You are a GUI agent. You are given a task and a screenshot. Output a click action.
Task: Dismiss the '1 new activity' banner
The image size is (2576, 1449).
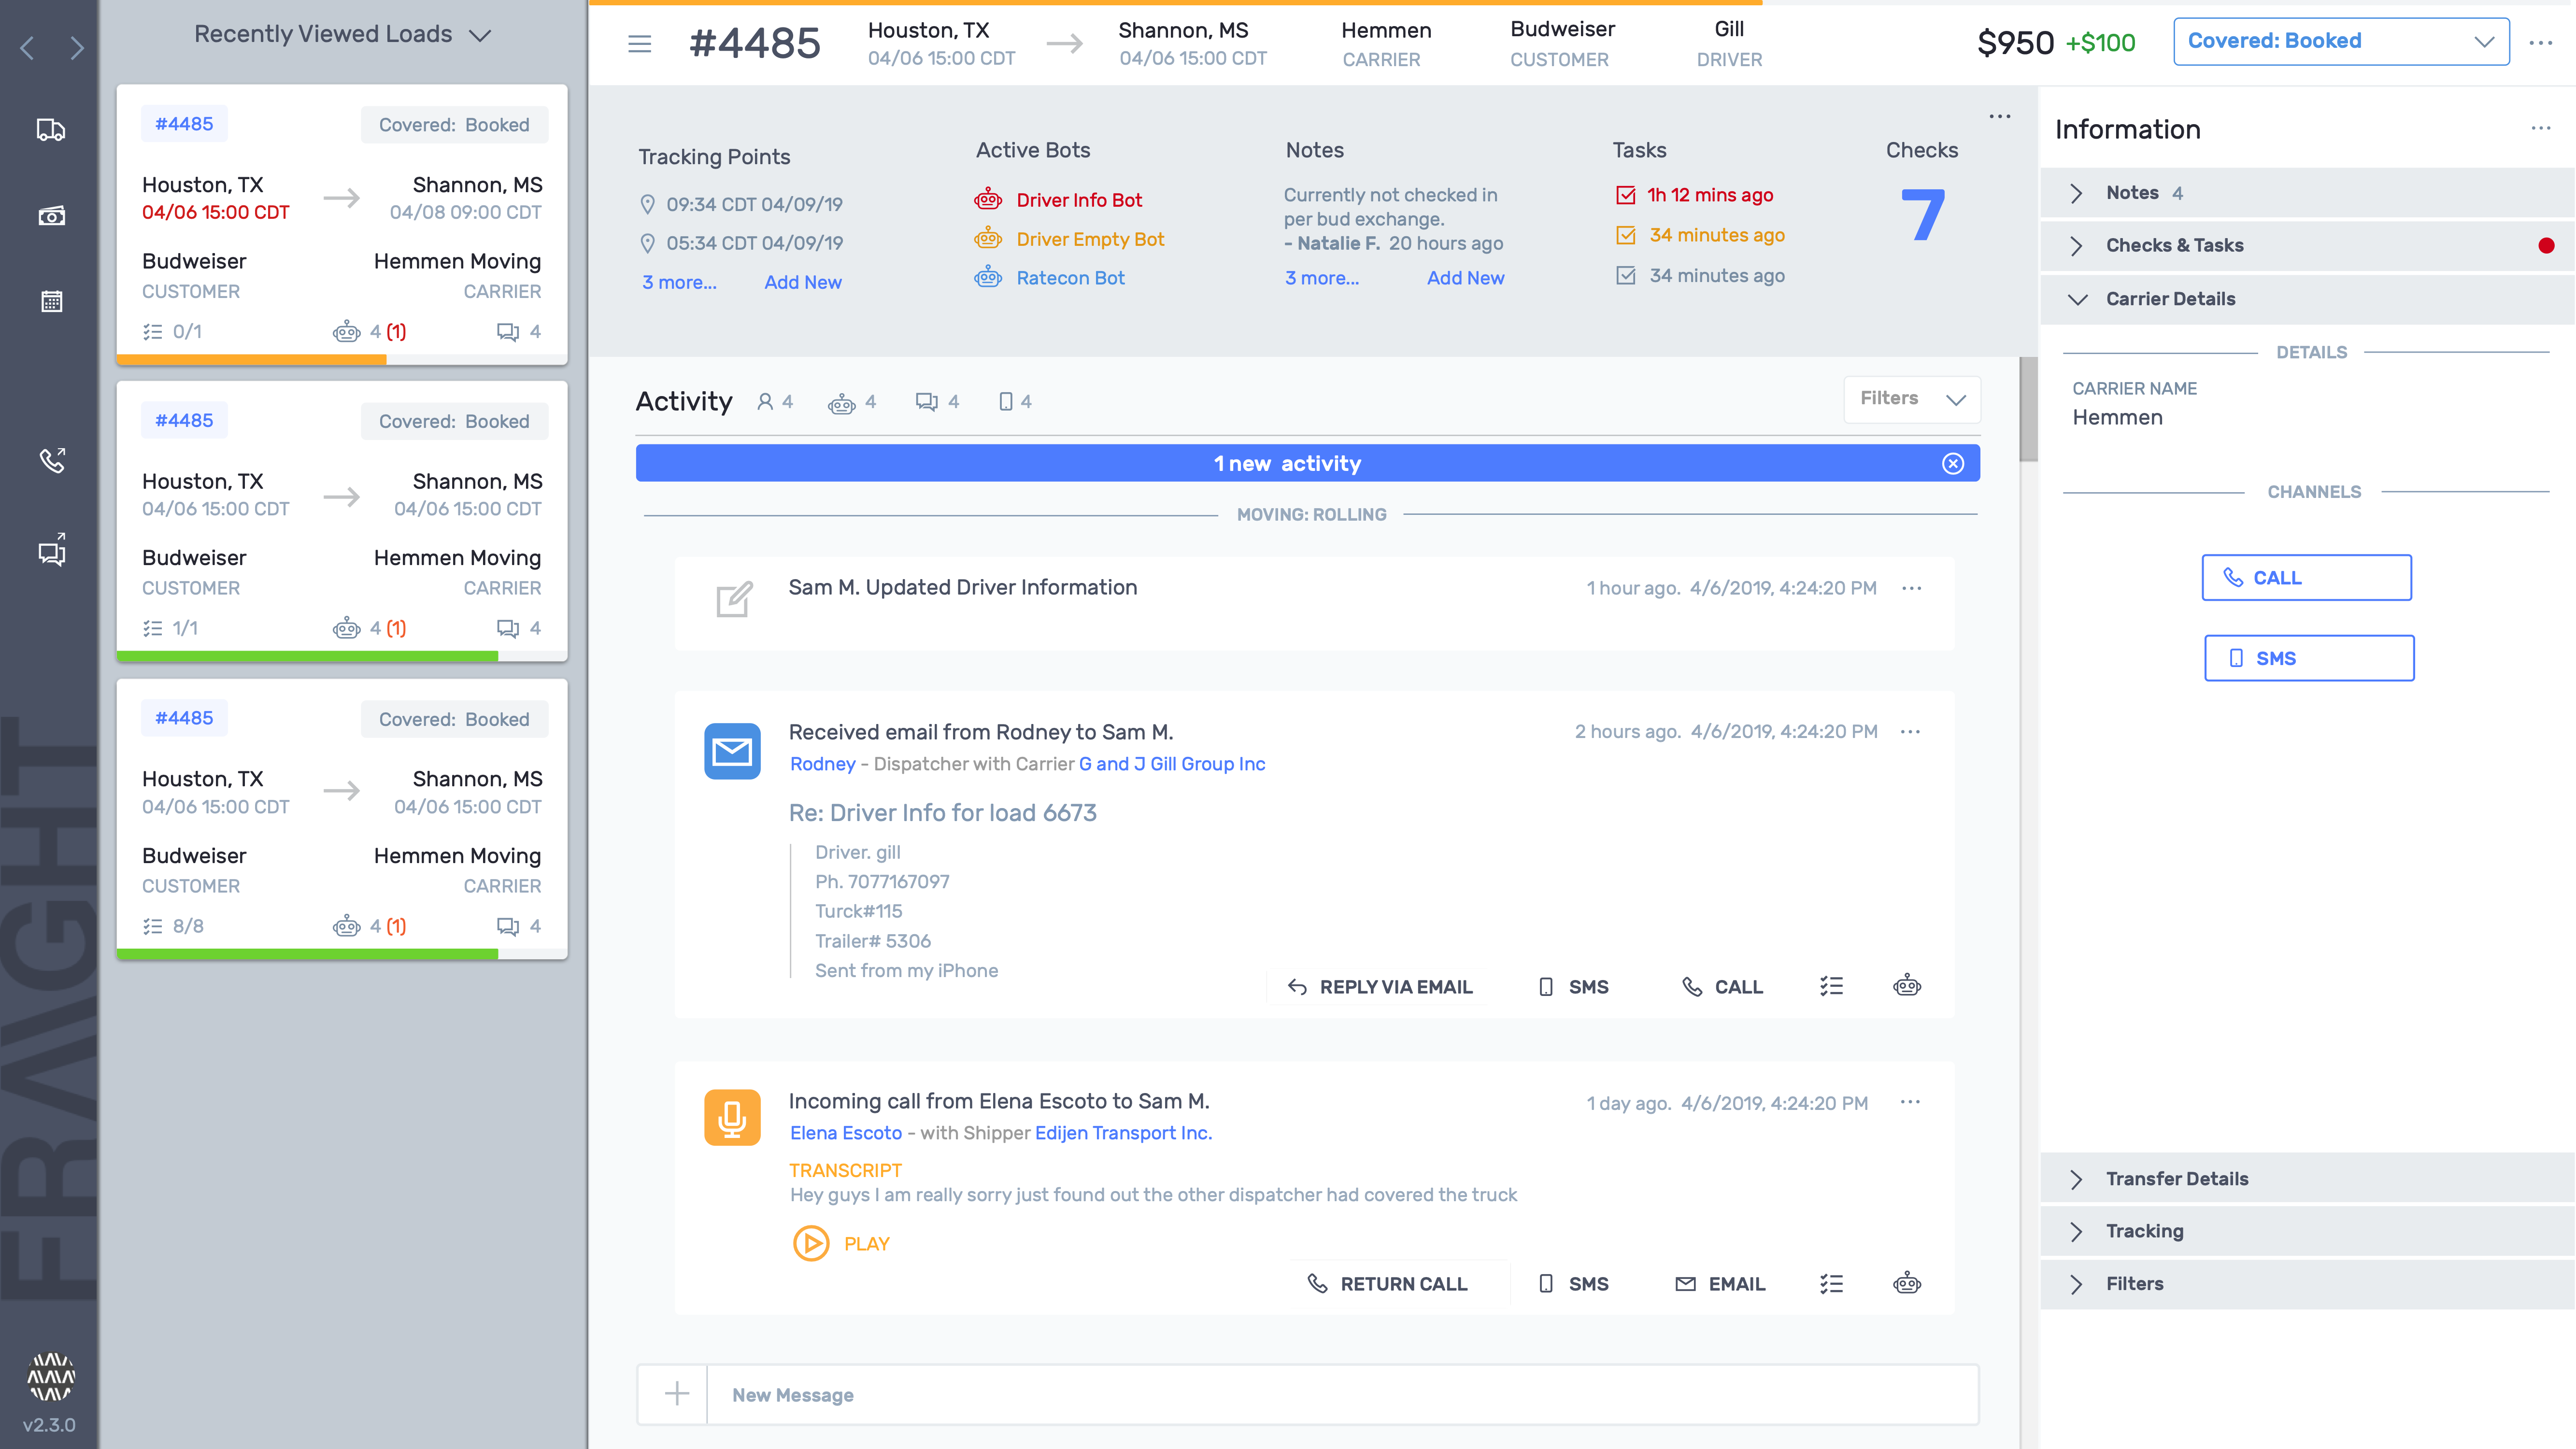(x=1953, y=463)
